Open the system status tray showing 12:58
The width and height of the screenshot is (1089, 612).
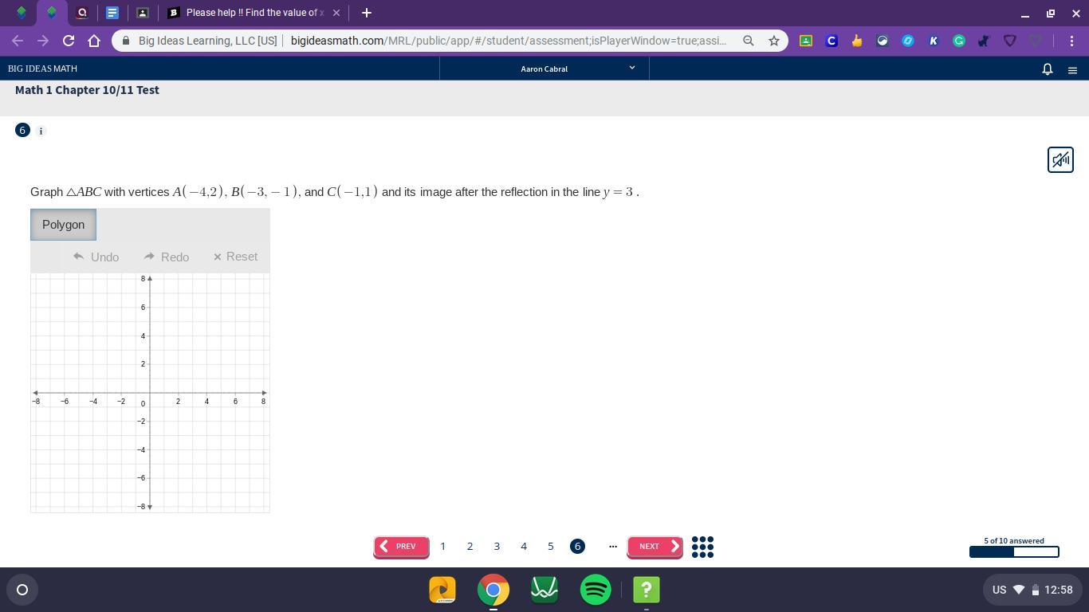click(1031, 590)
